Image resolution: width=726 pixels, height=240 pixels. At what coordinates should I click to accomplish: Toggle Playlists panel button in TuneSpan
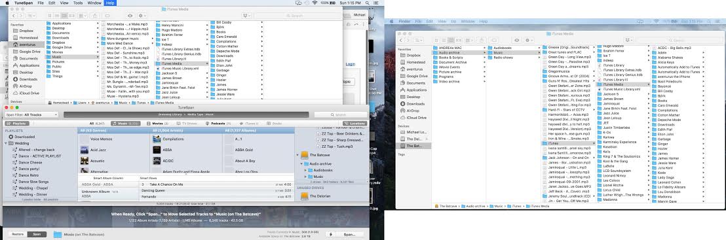click(x=17, y=124)
